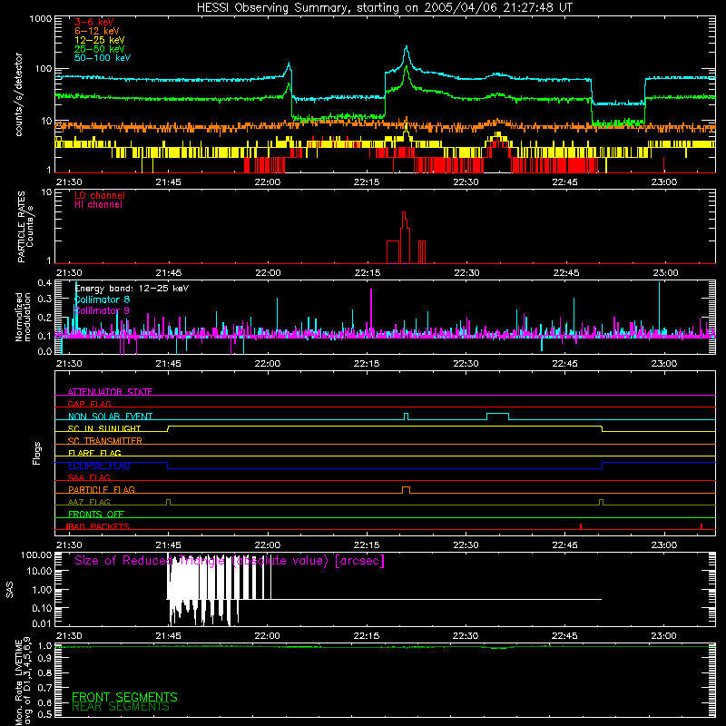Click the Normalized modulation axis label
This screenshot has height=726, width=726.
[23, 317]
